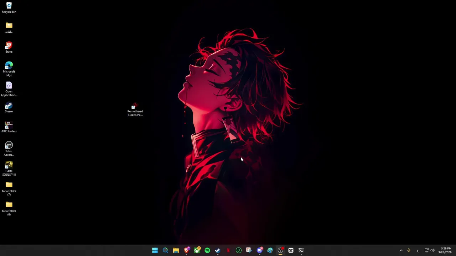The height and width of the screenshot is (256, 456).
Task: Select the TcNo Account Switcher shortcut
Action: pyautogui.click(x=9, y=149)
